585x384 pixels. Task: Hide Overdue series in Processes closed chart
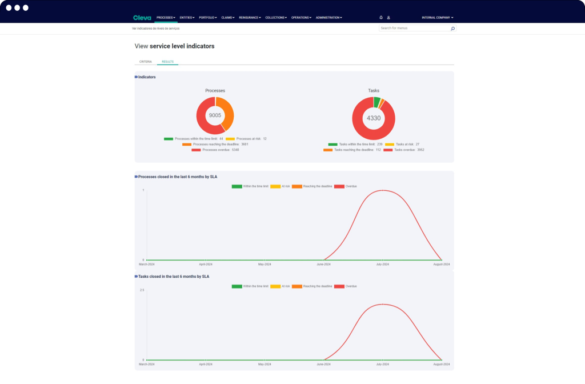tap(346, 186)
